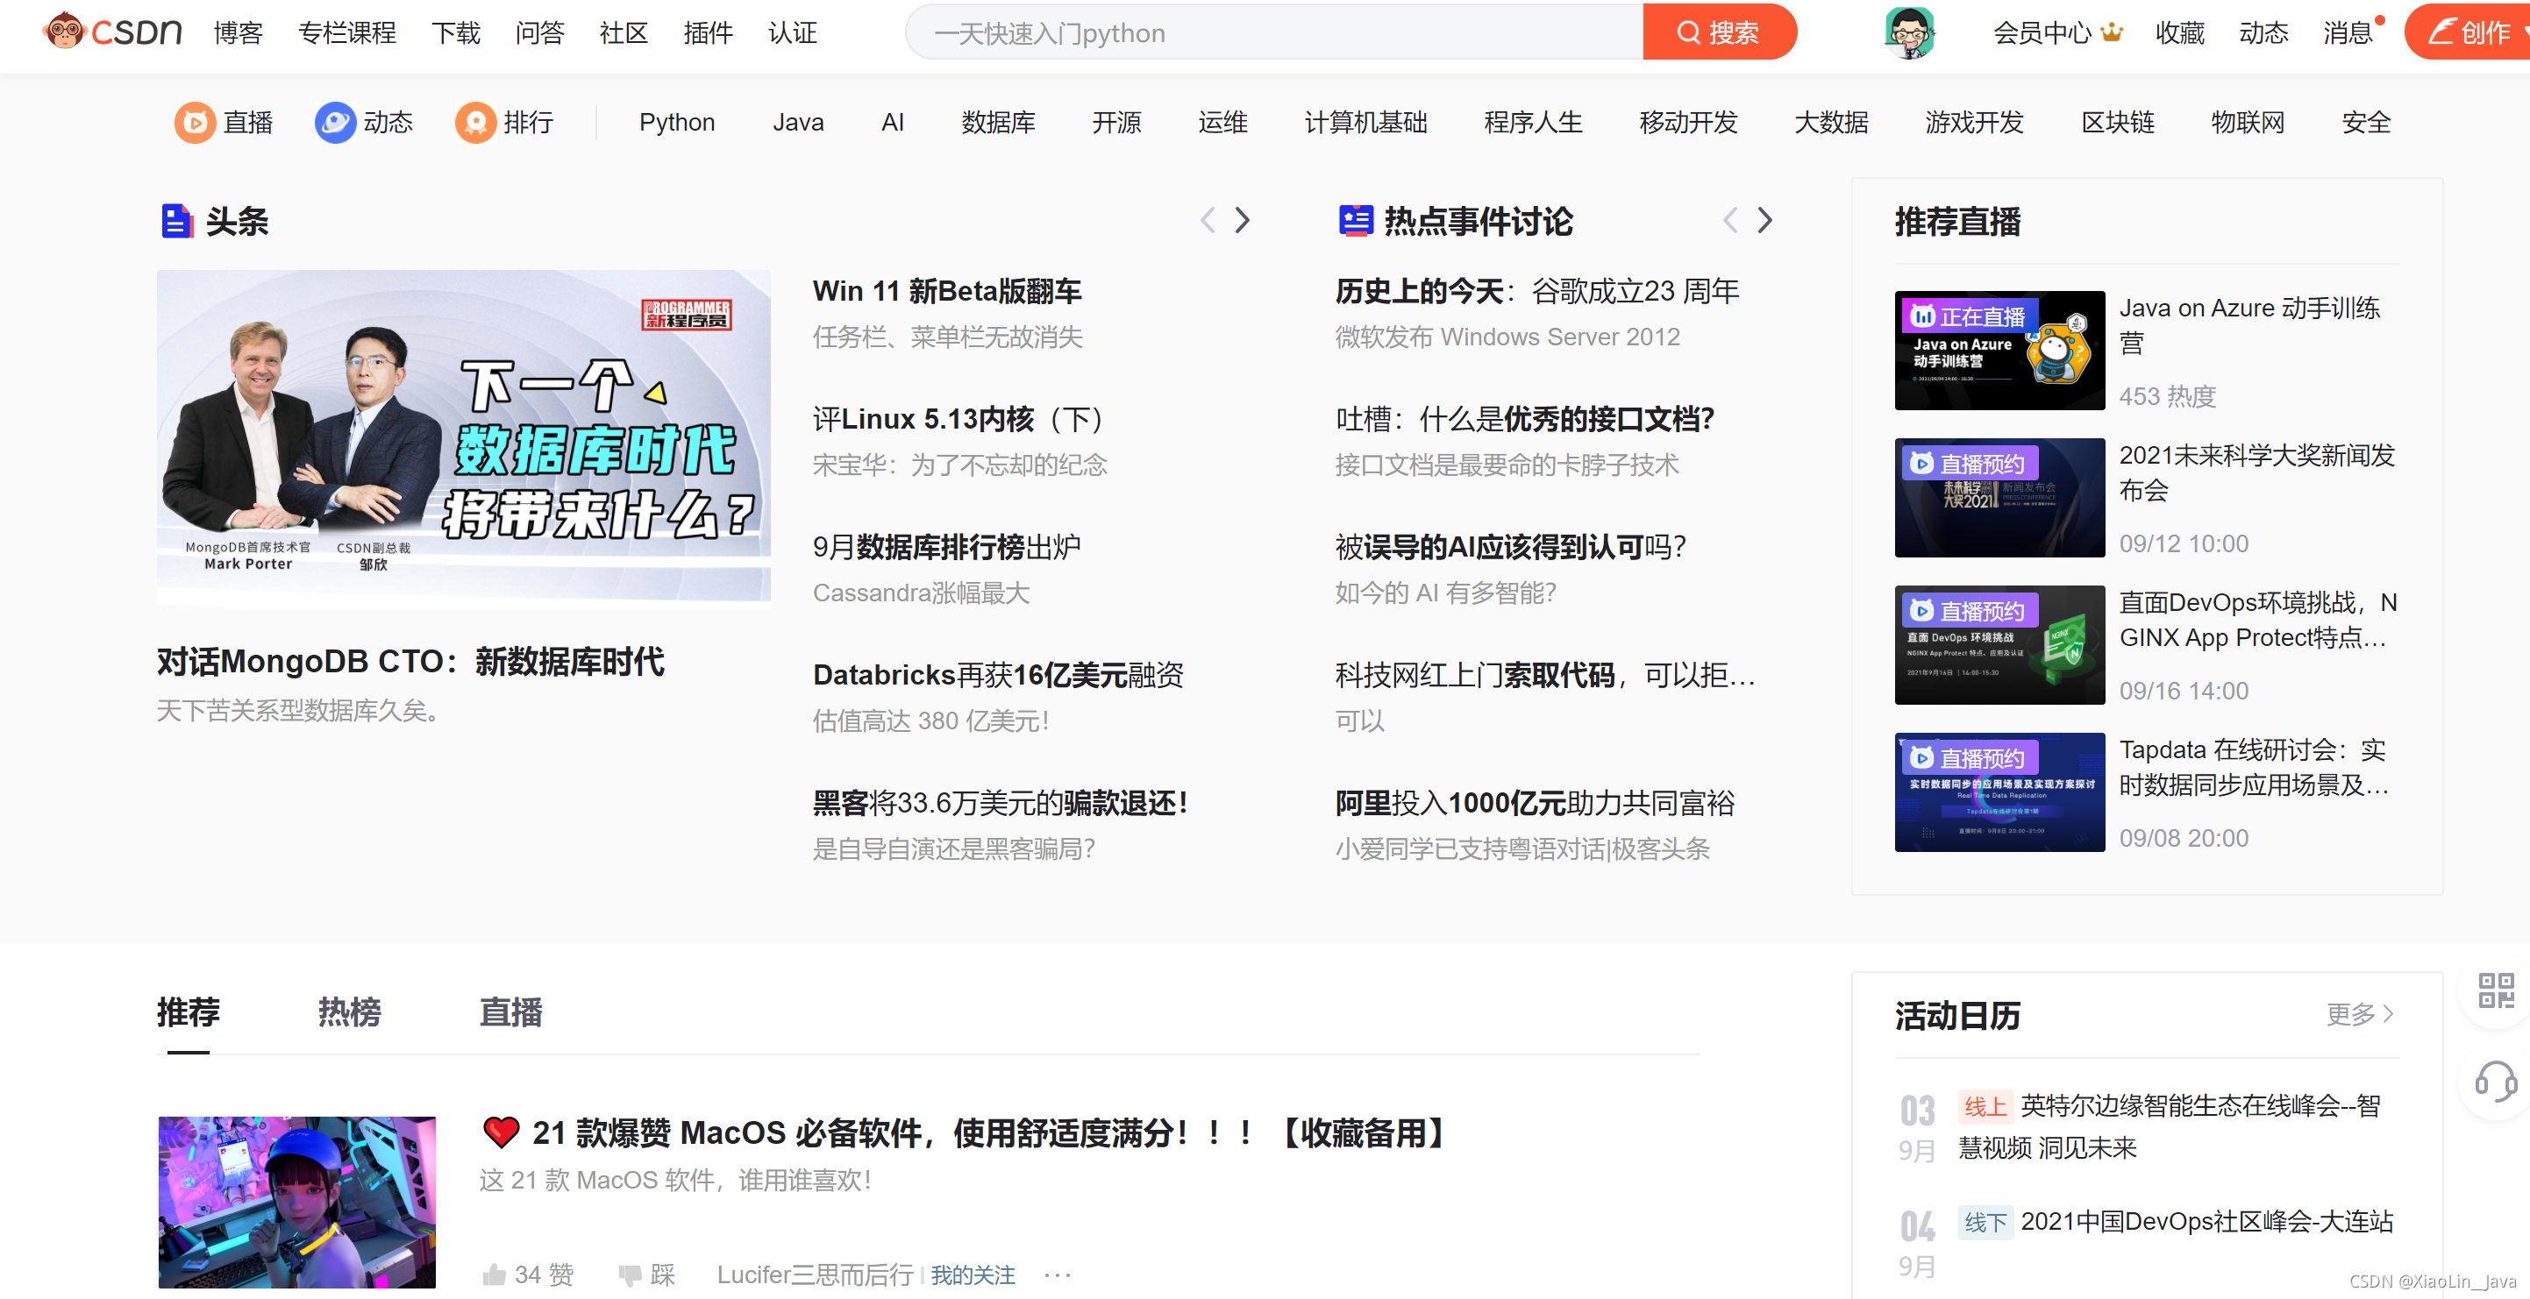
Task: Open MacOS software article thumbnail
Action: [x=296, y=1201]
